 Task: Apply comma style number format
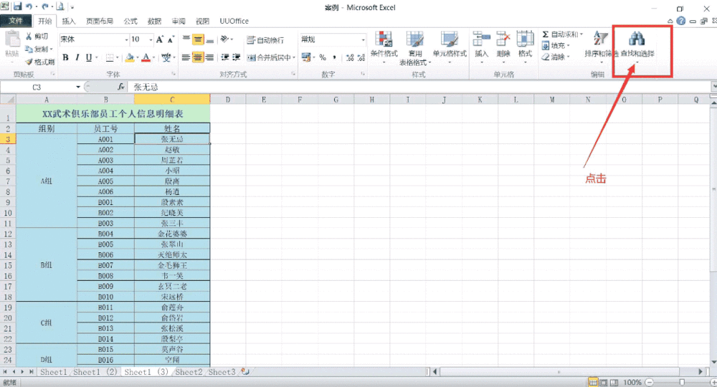tap(335, 57)
